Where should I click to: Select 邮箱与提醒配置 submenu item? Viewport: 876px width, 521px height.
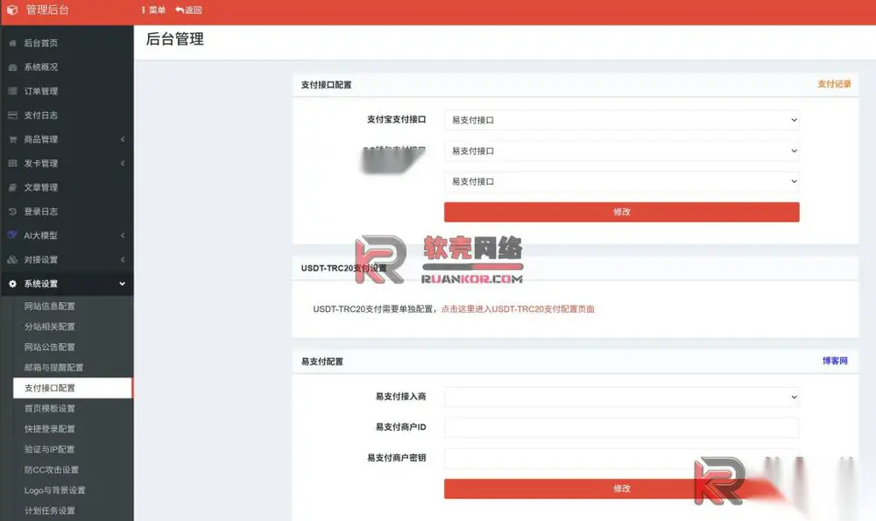(x=53, y=368)
